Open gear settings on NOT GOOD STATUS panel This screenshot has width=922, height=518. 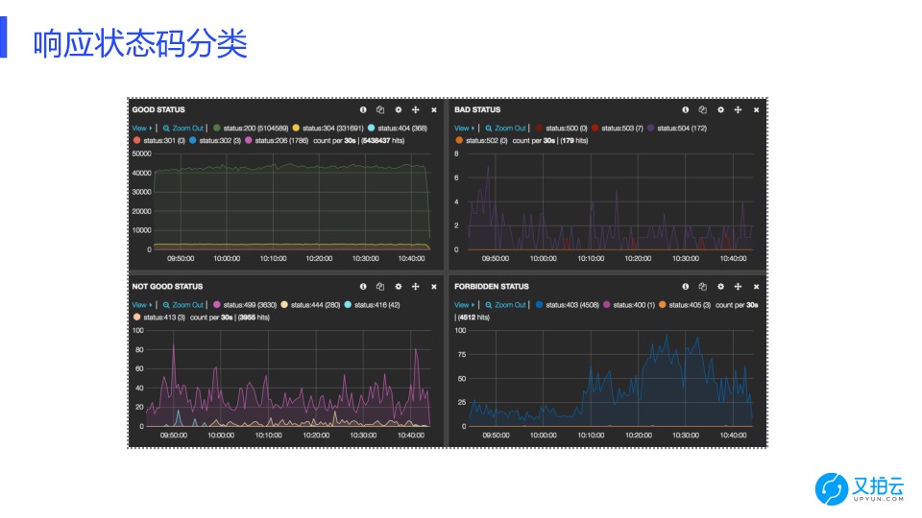pyautogui.click(x=398, y=287)
